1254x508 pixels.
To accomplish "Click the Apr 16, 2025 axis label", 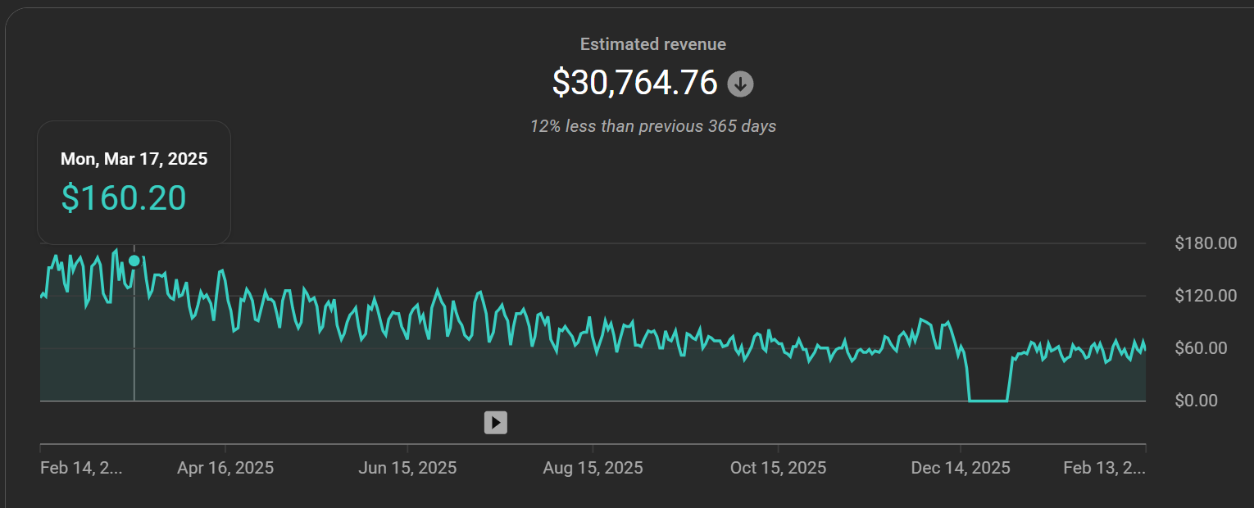I will pos(225,468).
